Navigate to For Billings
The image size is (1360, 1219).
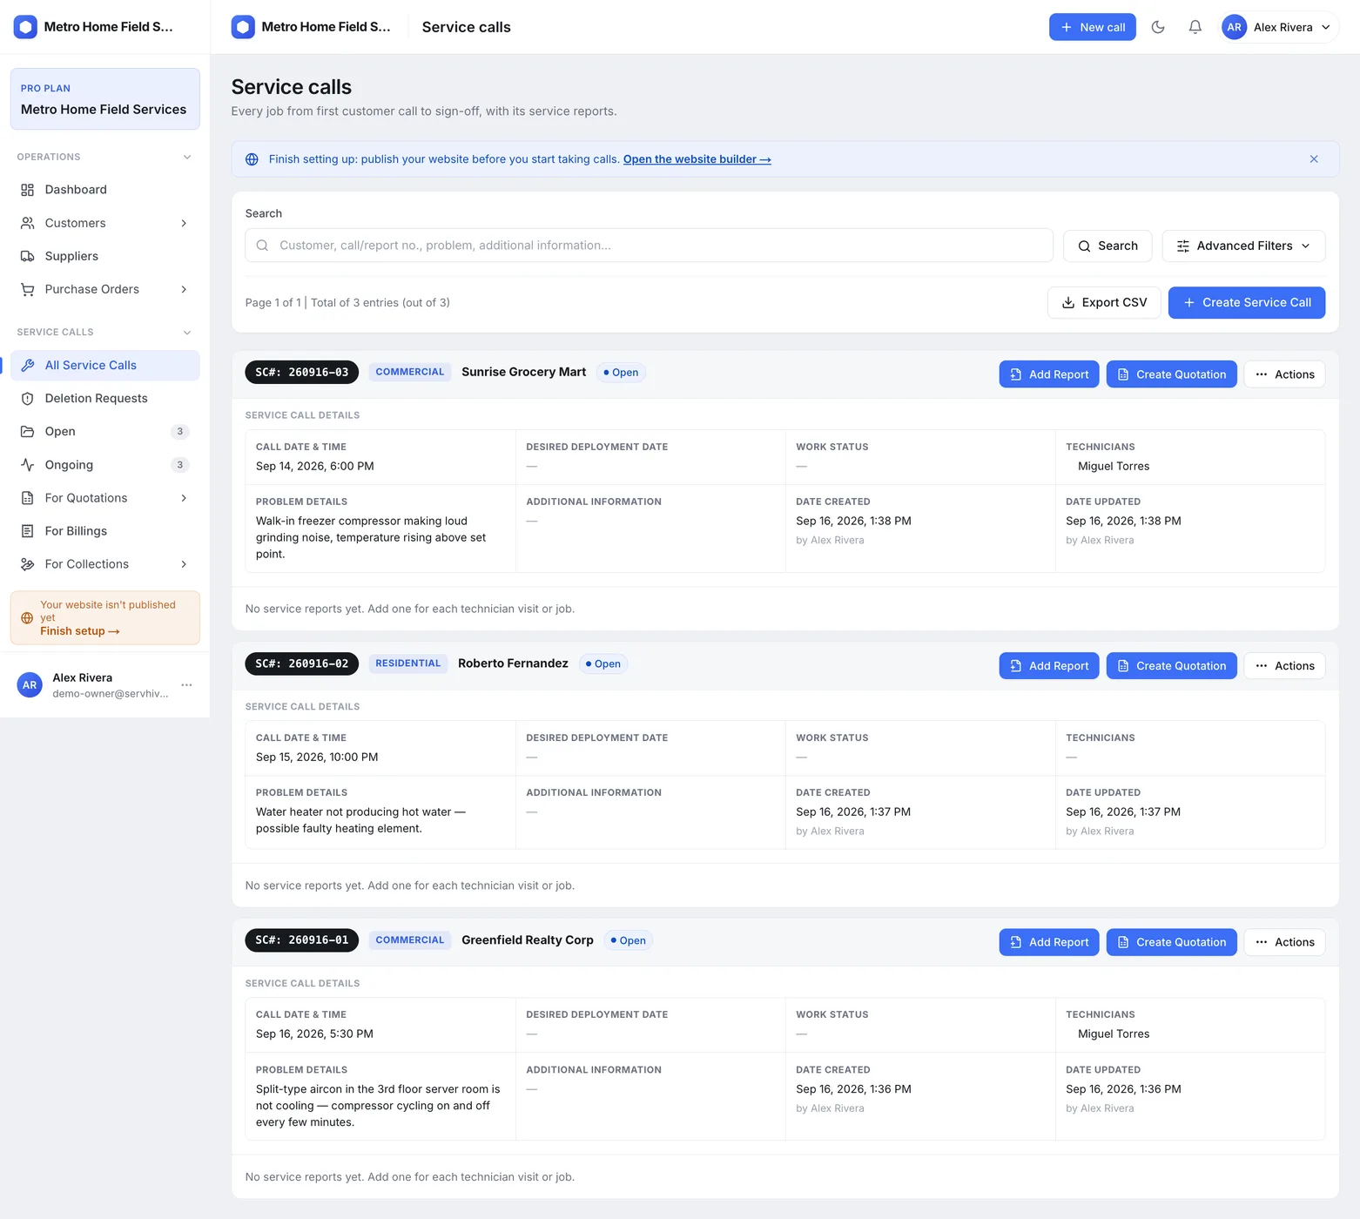coord(105,531)
